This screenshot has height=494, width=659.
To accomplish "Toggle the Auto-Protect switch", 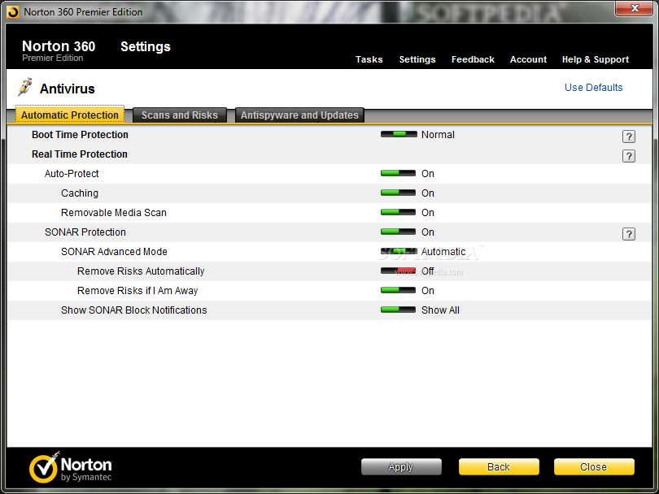I will tap(398, 173).
